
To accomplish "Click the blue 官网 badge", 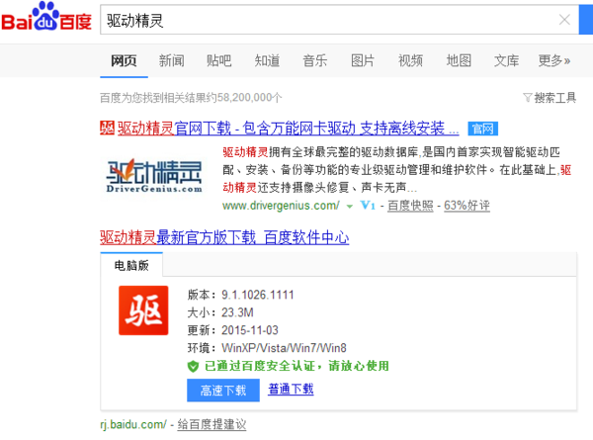I will click(481, 129).
